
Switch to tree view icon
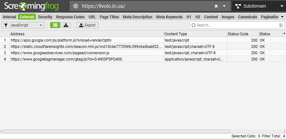coord(66,25)
